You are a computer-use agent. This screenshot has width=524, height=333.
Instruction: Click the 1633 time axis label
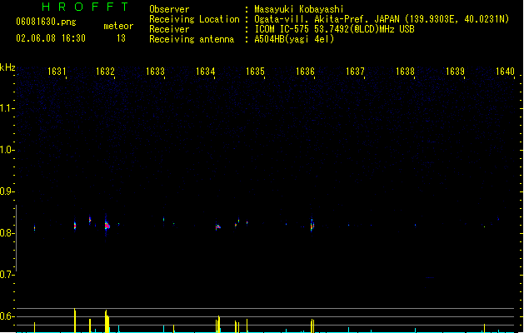pos(156,72)
